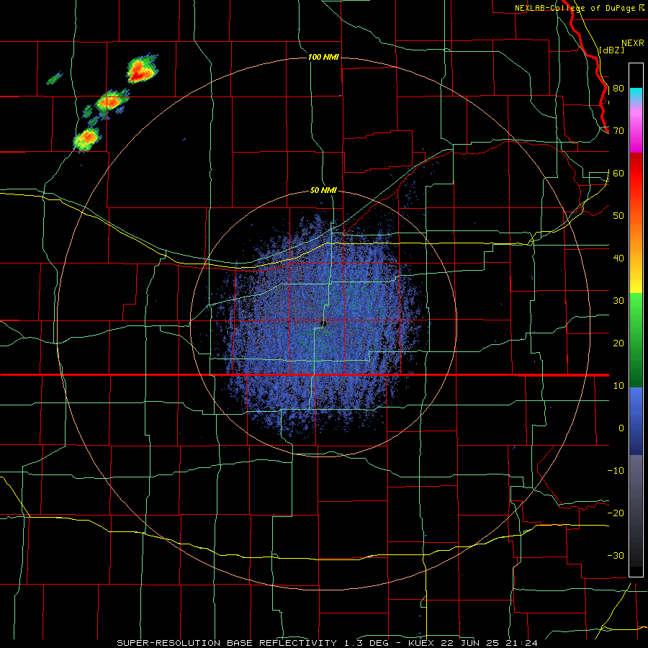Screen dimensions: 648x648
Task: Click the -20 value on the dBZ scale
Action: coord(616,513)
